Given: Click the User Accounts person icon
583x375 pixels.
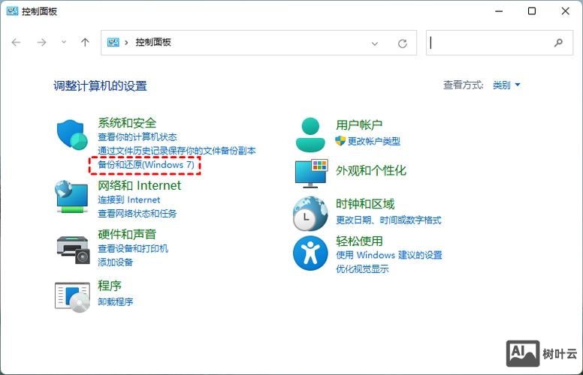Looking at the screenshot, I should 310,135.
